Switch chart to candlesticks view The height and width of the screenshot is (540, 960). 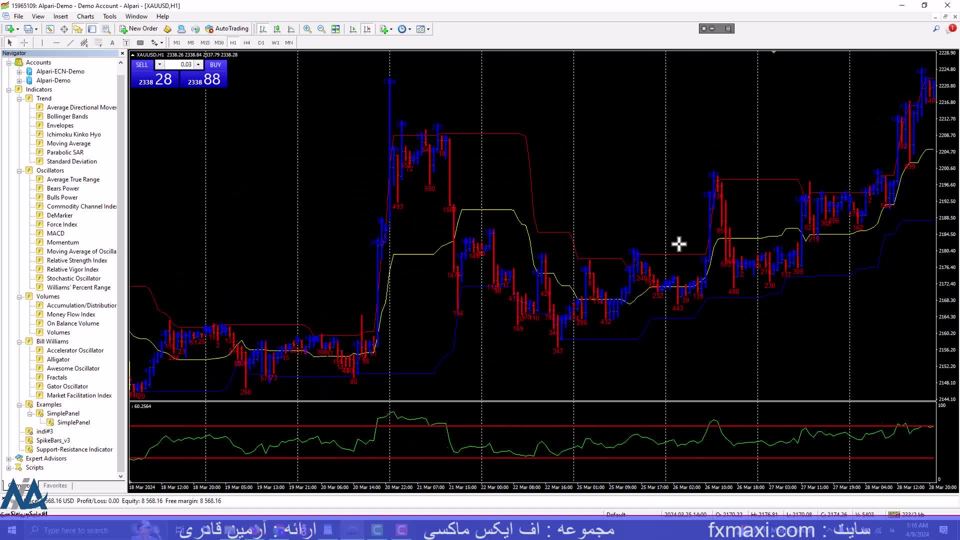(277, 29)
